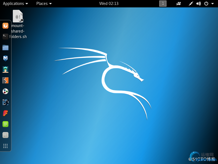This screenshot has width=218, height=164.
Task: Open the Files folder in the dock
Action: (5, 48)
